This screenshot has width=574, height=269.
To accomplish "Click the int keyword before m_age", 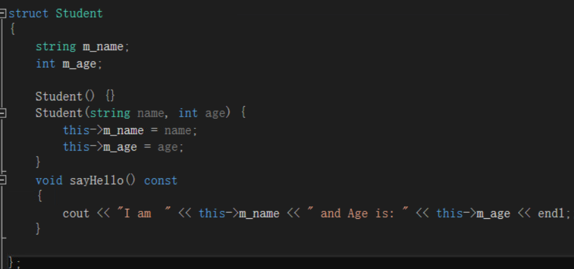I will click(45, 63).
